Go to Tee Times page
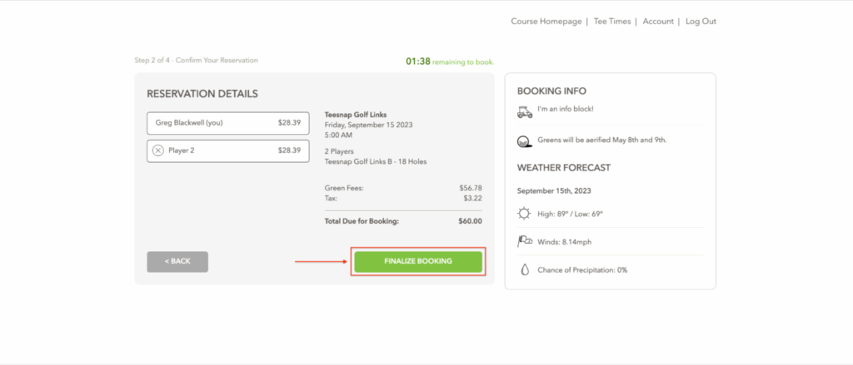Viewport: 853px width, 365px height. coord(612,22)
